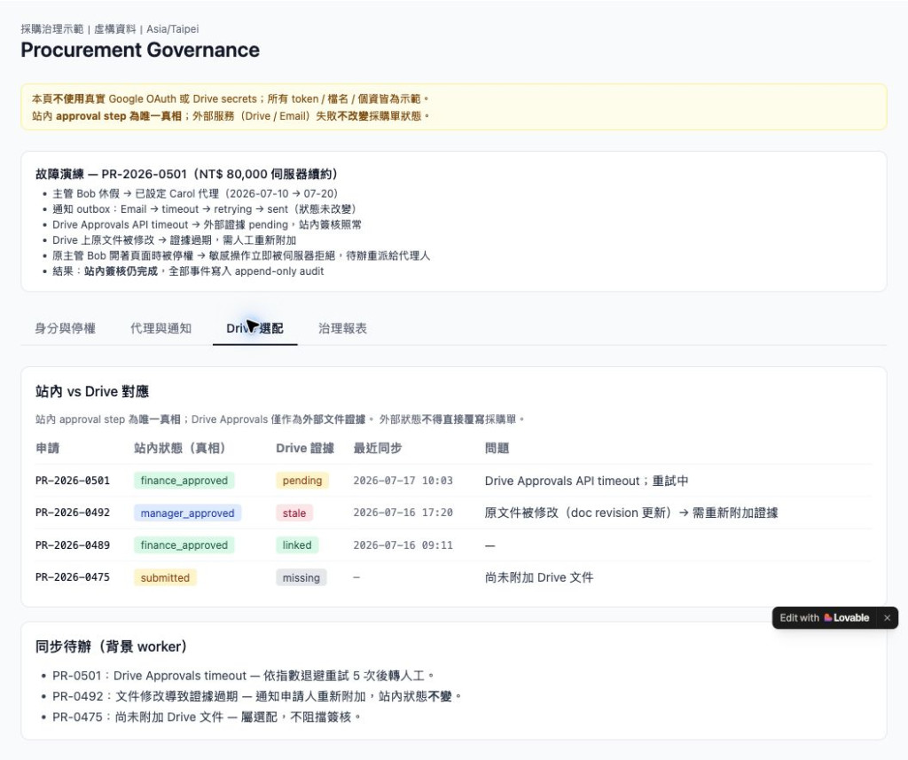Click bullet 主管 Bob 休假 Carol 代理
This screenshot has height=760, width=908.
point(195,193)
